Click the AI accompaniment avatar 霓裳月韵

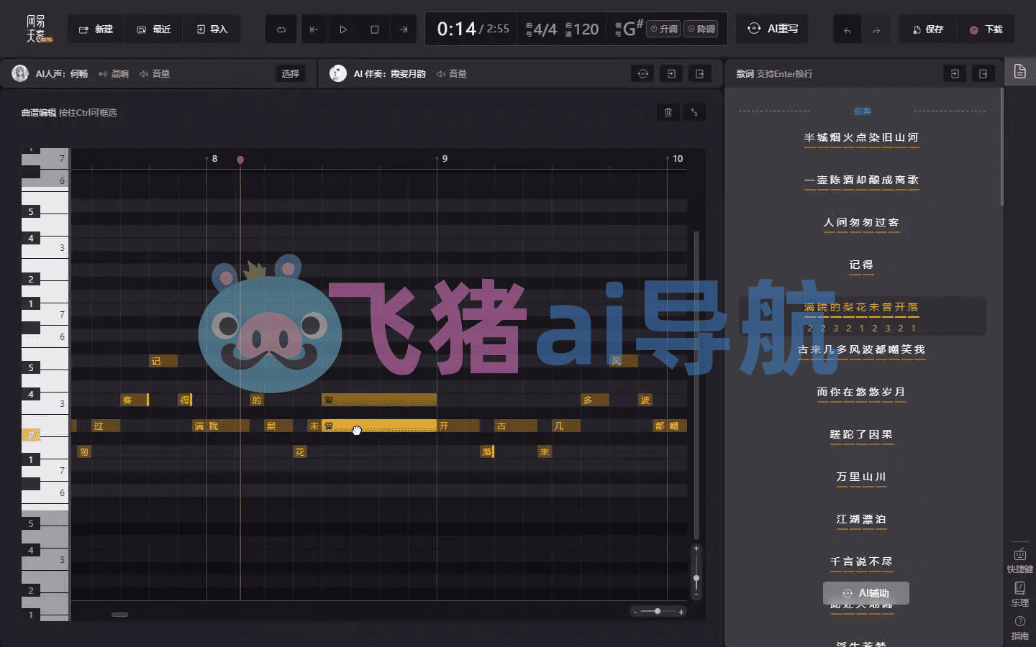click(x=337, y=73)
